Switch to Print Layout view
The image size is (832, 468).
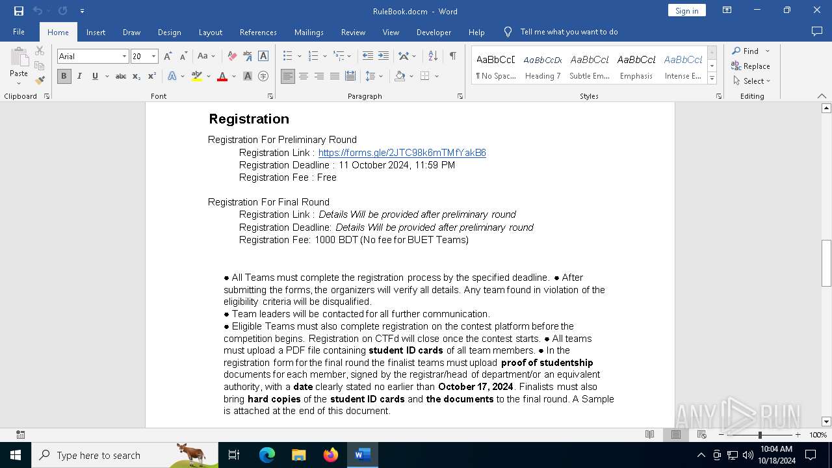click(x=676, y=435)
